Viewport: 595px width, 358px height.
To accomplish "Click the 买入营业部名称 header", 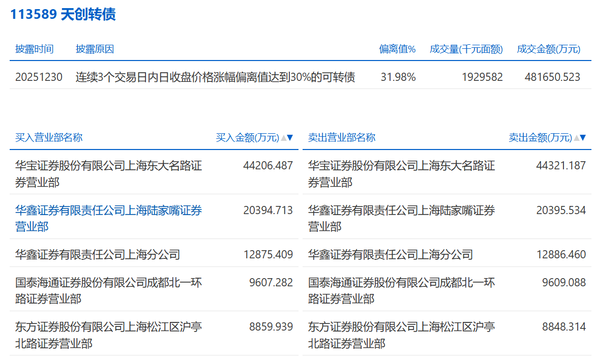I will (49, 137).
